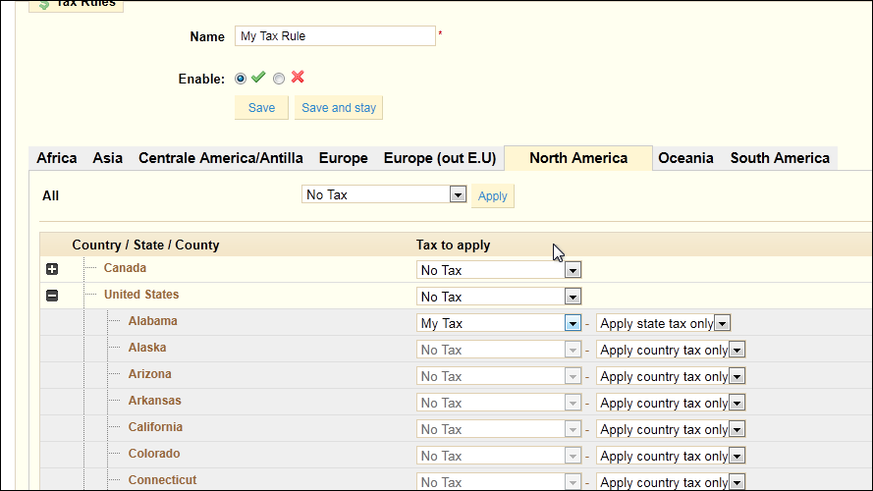Click the Apply button

point(493,196)
